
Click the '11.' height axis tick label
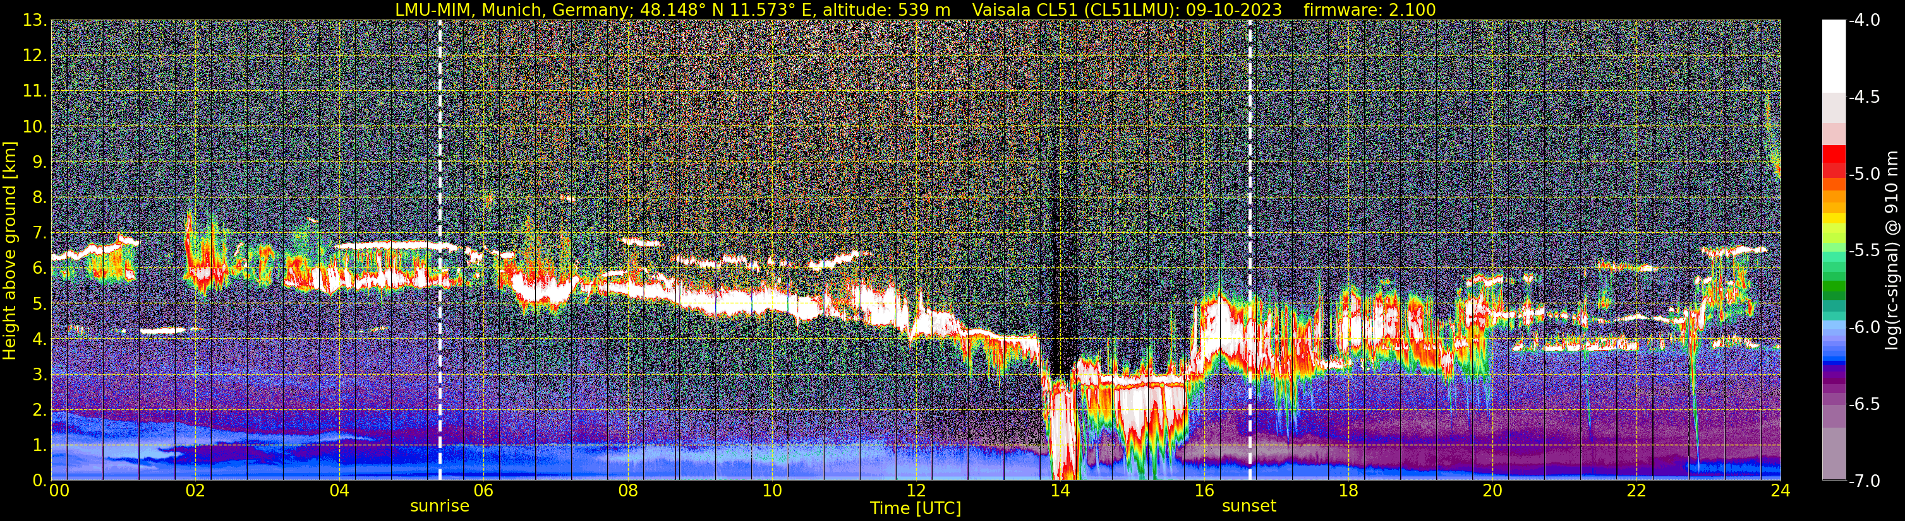point(35,91)
